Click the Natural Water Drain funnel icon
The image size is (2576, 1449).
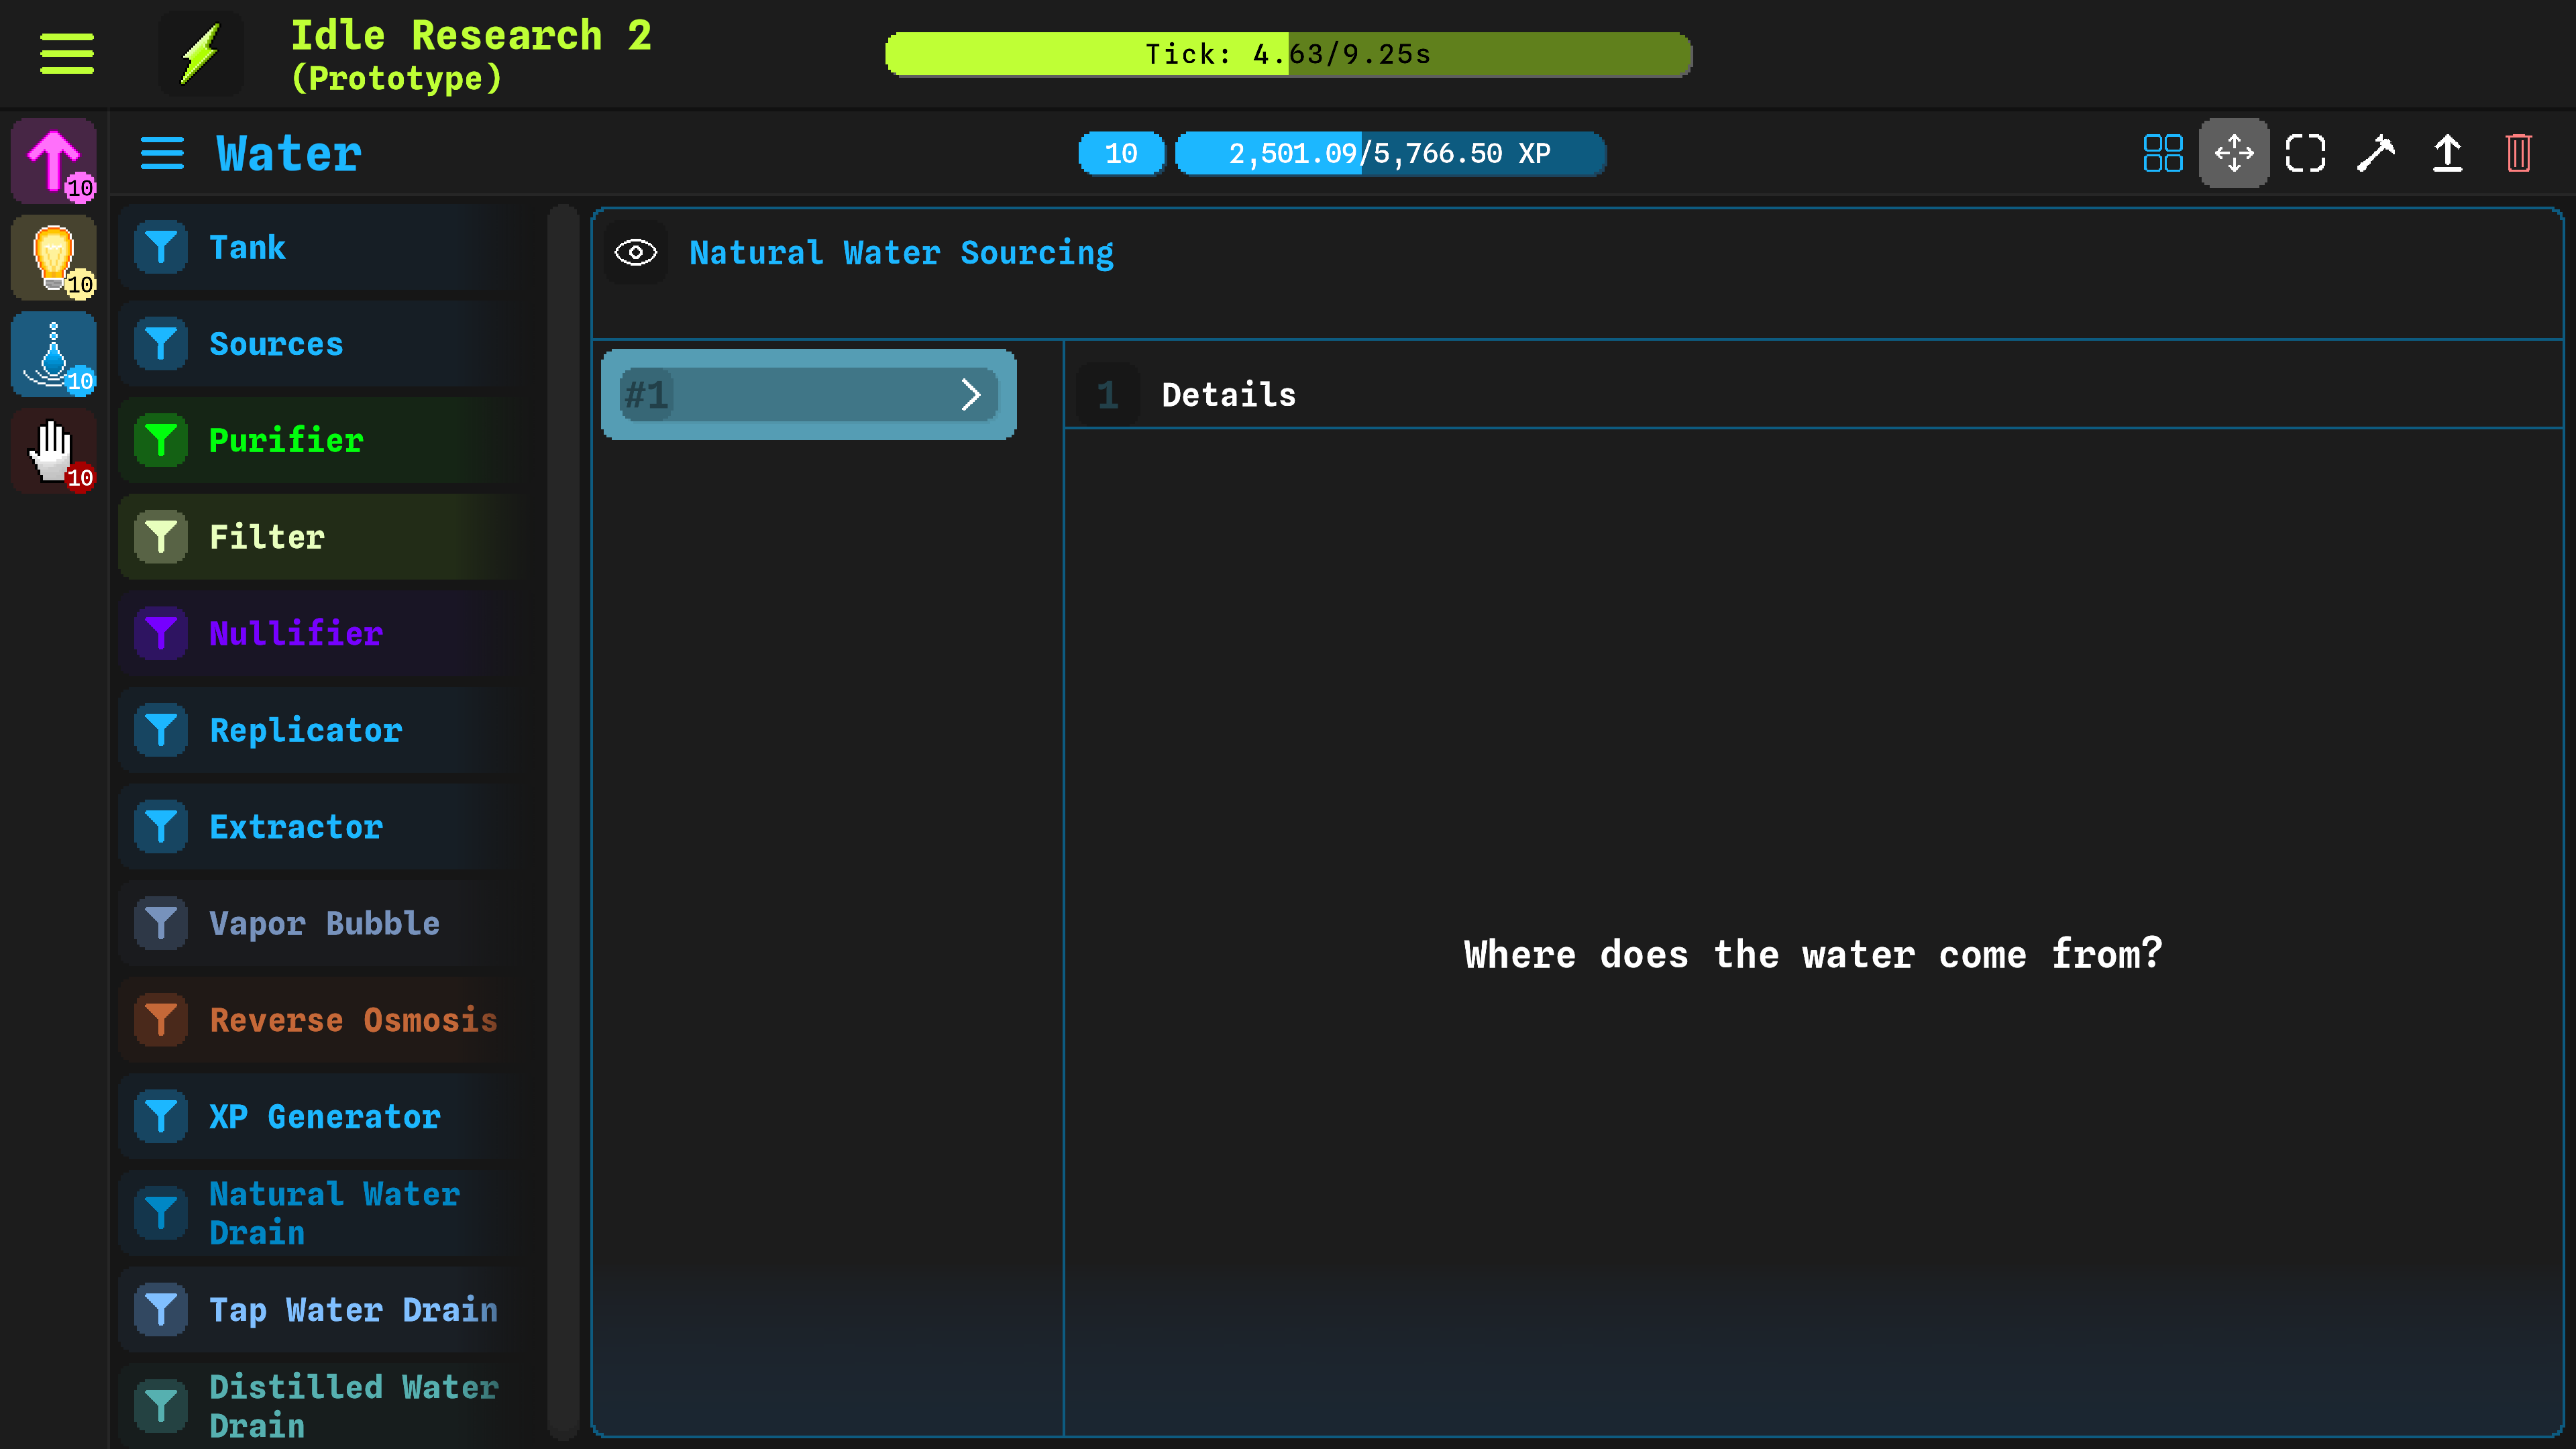[x=161, y=1213]
